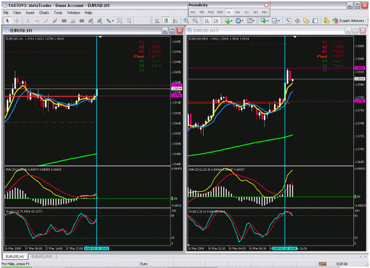The height and width of the screenshot is (268, 370).
Task: Set periodicity to D1
Action: click(x=247, y=12)
